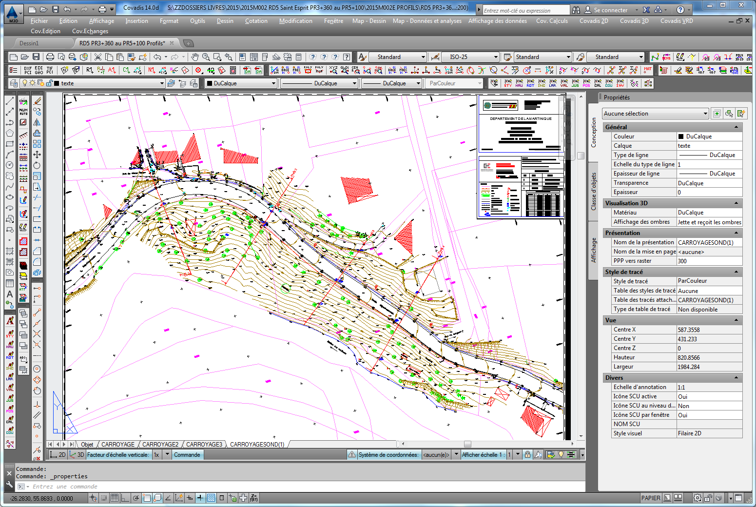The height and width of the screenshot is (507, 756).
Task: Toggle the PAPIER model/paper space button
Action: pyautogui.click(x=650, y=498)
